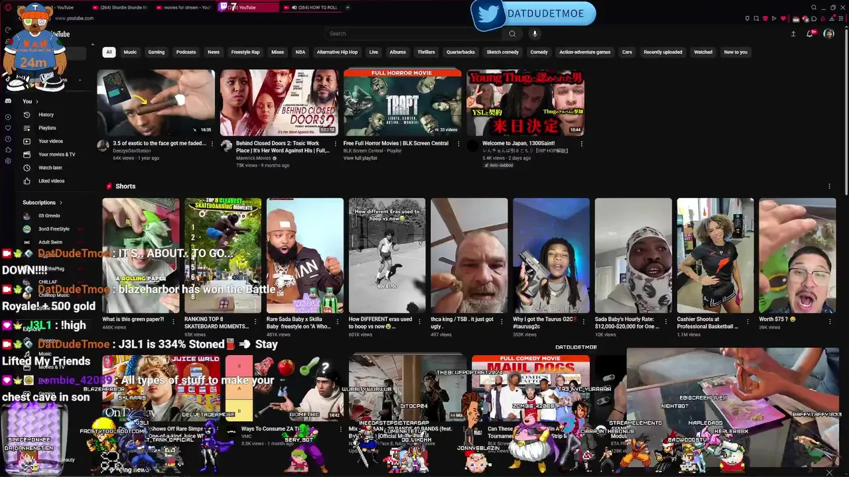The height and width of the screenshot is (477, 849).
Task: Select the NBA filter chip
Action: (300, 52)
